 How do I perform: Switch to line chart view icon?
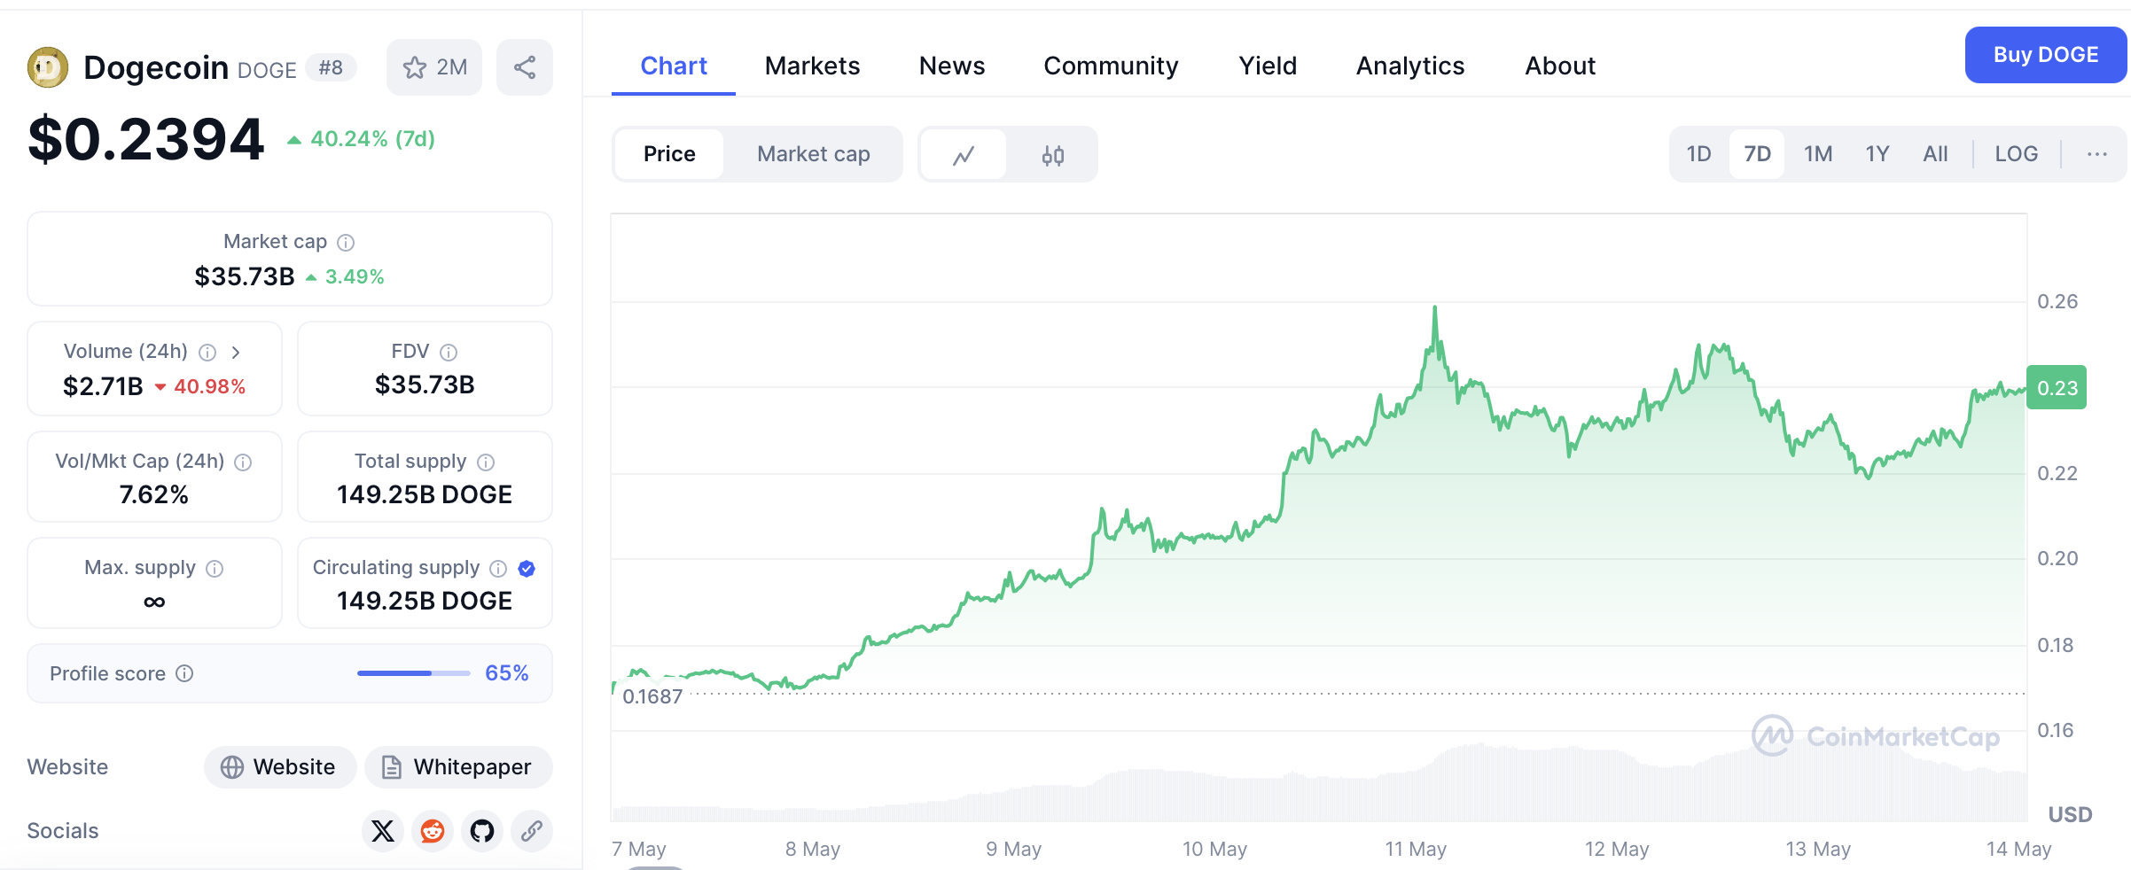pos(964,155)
